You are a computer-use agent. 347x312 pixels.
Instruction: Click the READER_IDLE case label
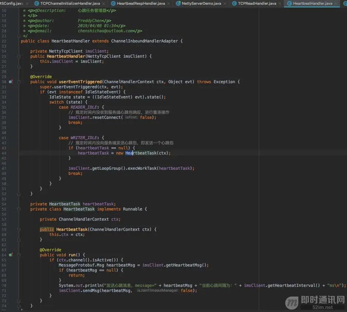point(84,107)
